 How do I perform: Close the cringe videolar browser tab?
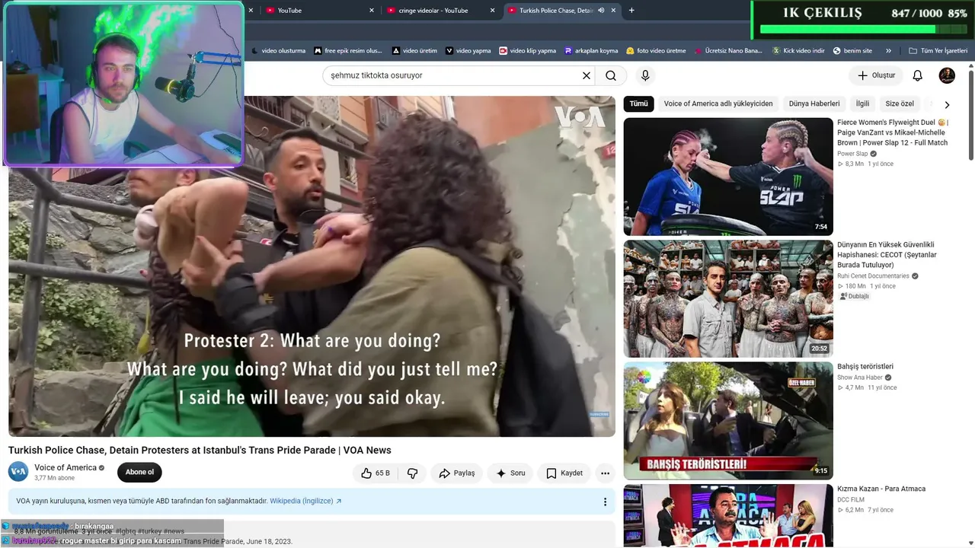click(493, 11)
